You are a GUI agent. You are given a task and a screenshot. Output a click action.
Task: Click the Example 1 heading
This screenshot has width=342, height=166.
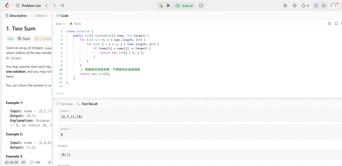pyautogui.click(x=14, y=103)
